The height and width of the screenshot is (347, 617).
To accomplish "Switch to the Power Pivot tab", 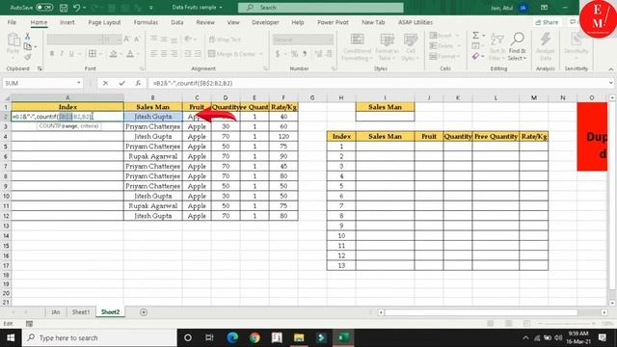I will pyautogui.click(x=333, y=22).
